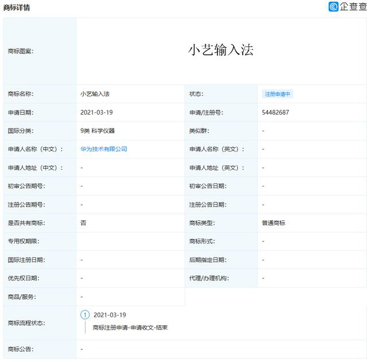This screenshot has width=373, height=362.
Task: Click the 申请/注册号 label
Action: [x=206, y=112]
